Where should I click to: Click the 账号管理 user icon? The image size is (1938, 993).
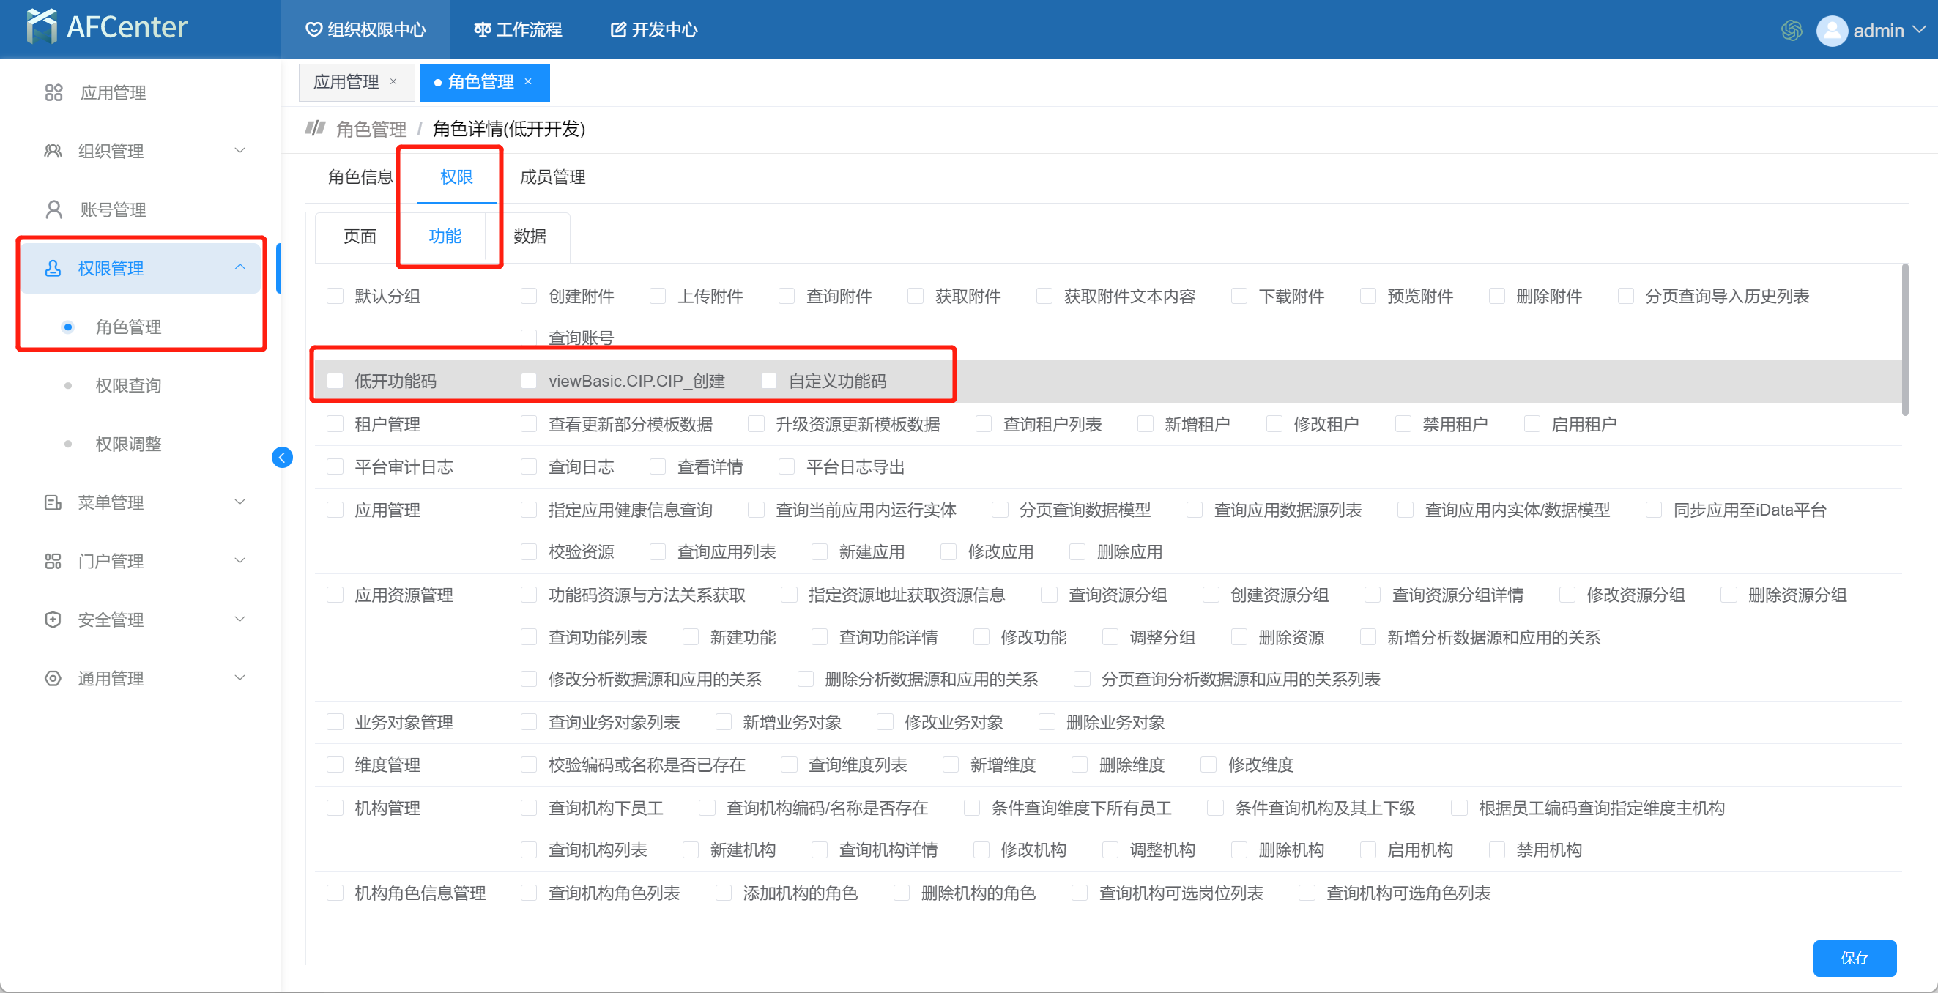tap(53, 210)
